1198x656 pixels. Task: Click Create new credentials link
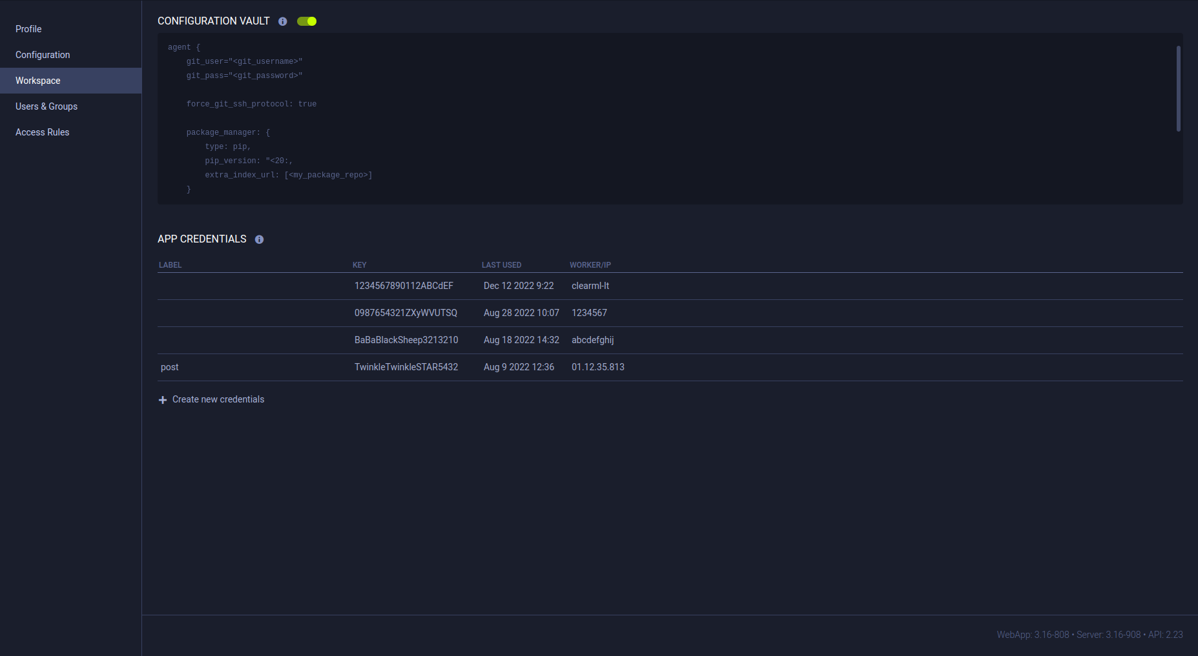coord(218,399)
